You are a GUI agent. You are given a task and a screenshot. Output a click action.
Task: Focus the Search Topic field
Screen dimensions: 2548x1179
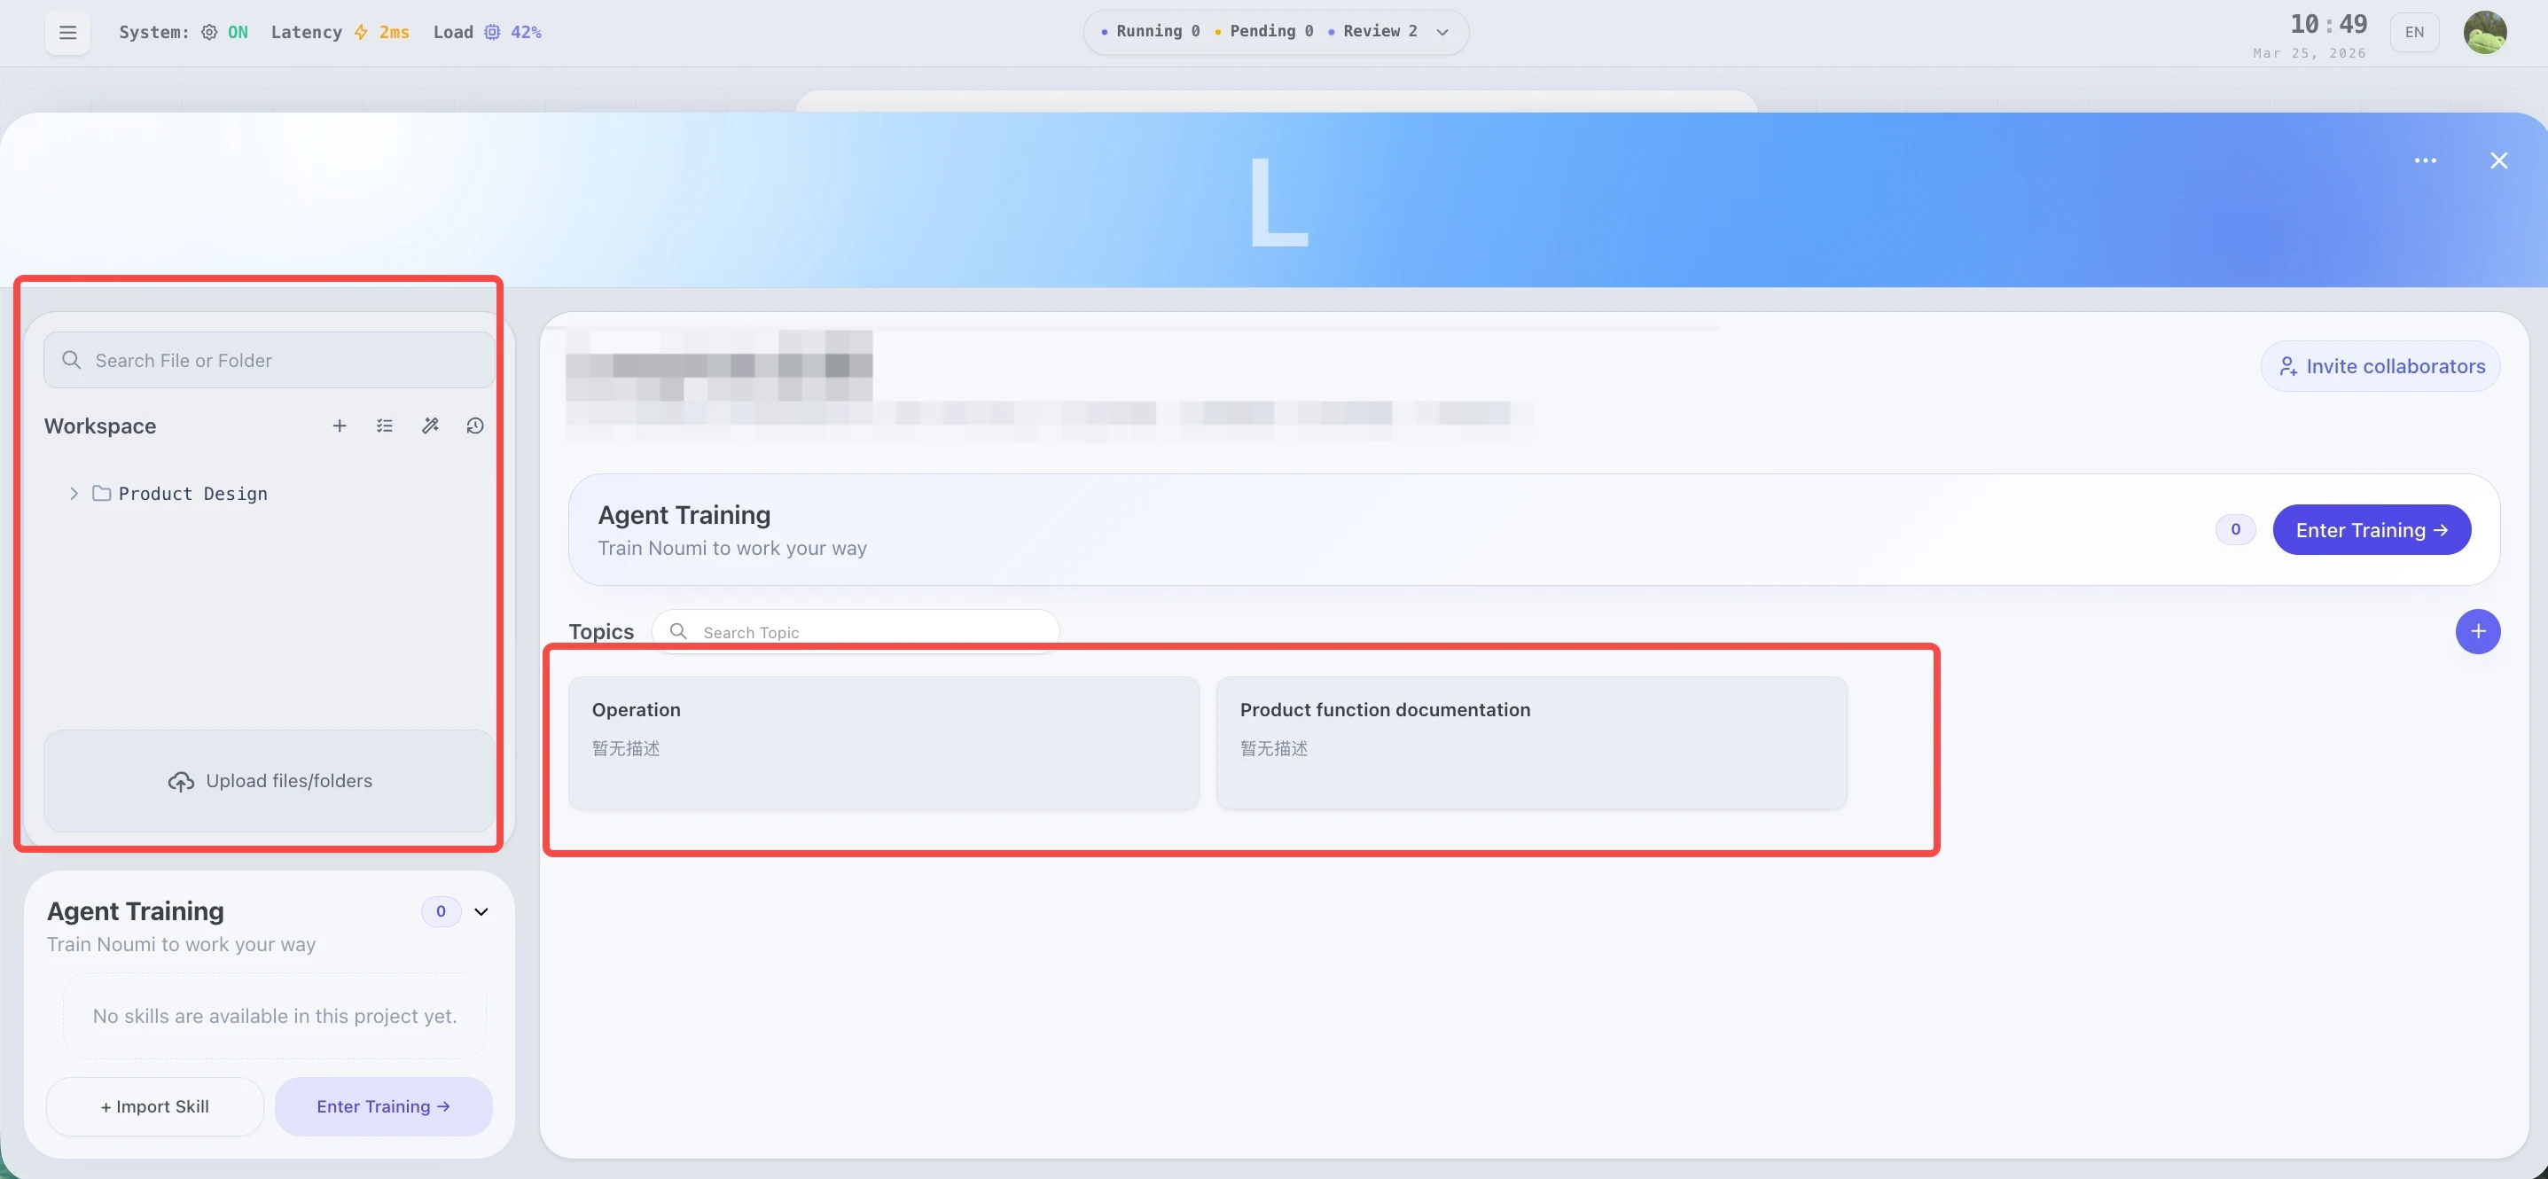tap(855, 631)
